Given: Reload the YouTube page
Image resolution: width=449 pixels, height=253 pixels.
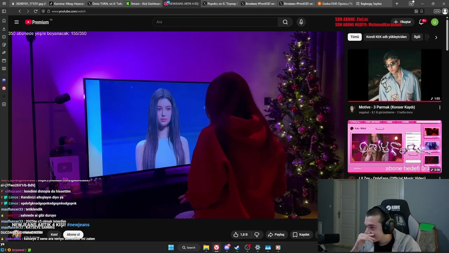Looking at the screenshot, I should (36, 11).
